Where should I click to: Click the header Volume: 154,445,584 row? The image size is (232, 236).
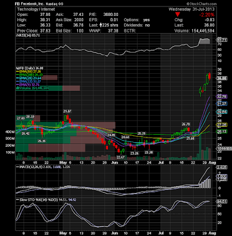tap(194, 31)
